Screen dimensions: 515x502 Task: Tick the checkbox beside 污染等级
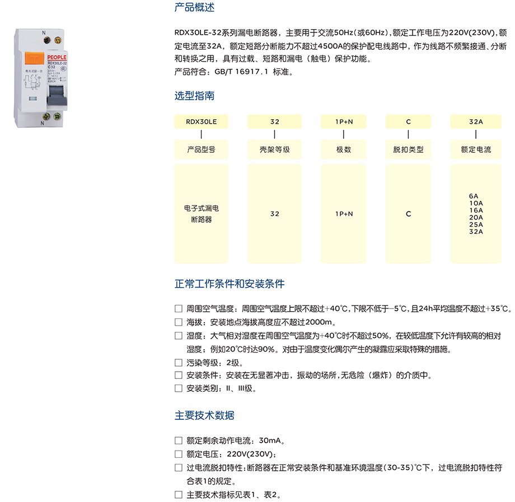(x=179, y=363)
